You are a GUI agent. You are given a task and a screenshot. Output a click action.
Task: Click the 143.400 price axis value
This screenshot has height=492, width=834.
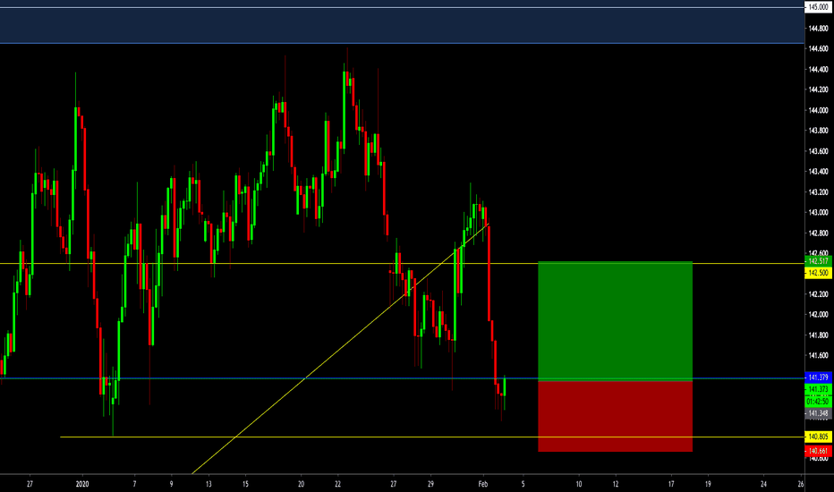818,171
